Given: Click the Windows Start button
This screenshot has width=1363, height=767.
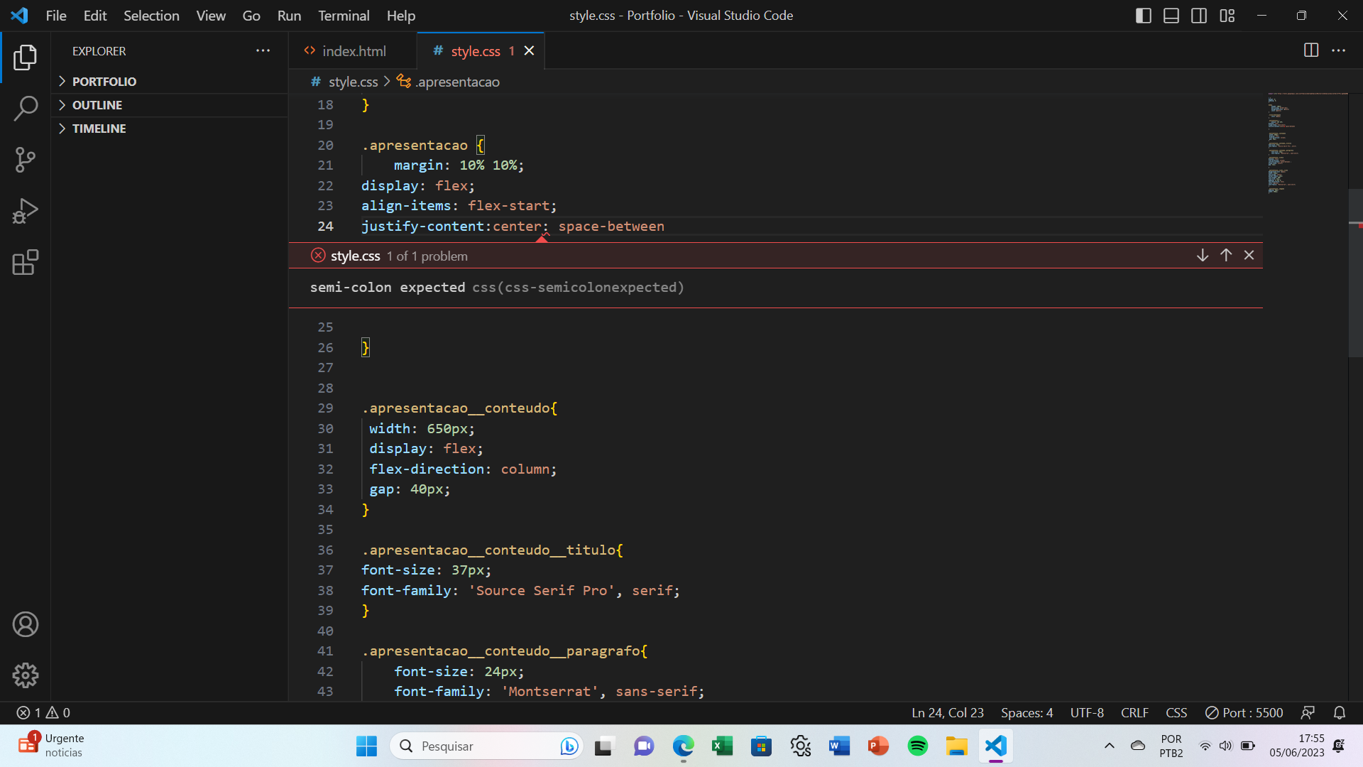Looking at the screenshot, I should coord(366,746).
